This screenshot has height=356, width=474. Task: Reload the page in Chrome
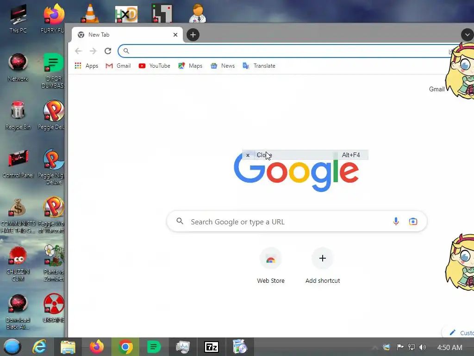(x=108, y=51)
